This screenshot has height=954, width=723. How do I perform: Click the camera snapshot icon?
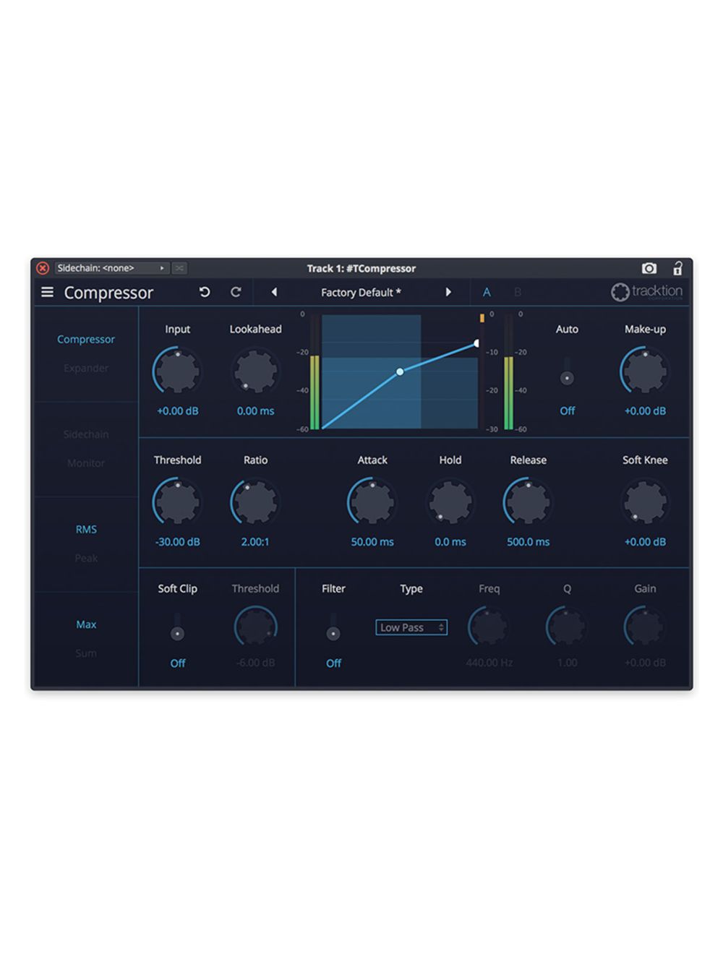point(649,267)
